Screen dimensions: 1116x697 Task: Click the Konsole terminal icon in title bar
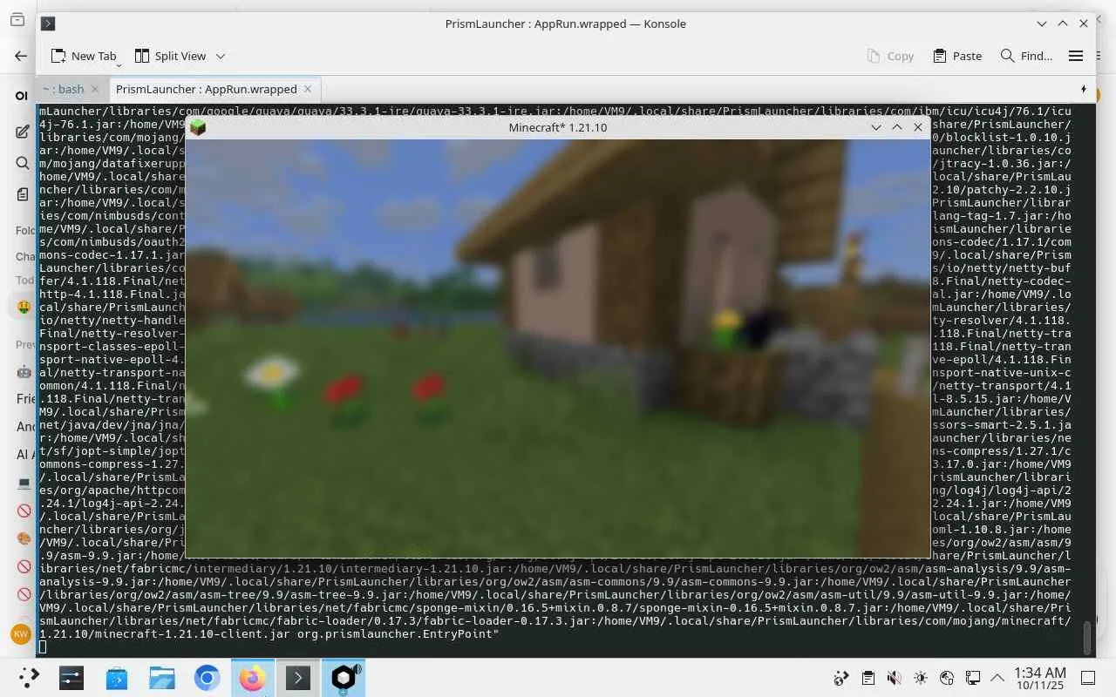tap(49, 24)
